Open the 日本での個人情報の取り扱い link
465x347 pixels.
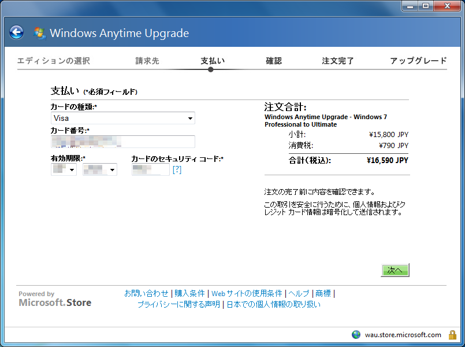[x=273, y=304]
